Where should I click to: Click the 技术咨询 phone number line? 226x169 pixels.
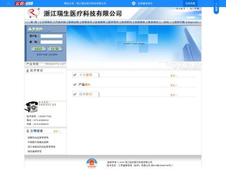point(39,116)
